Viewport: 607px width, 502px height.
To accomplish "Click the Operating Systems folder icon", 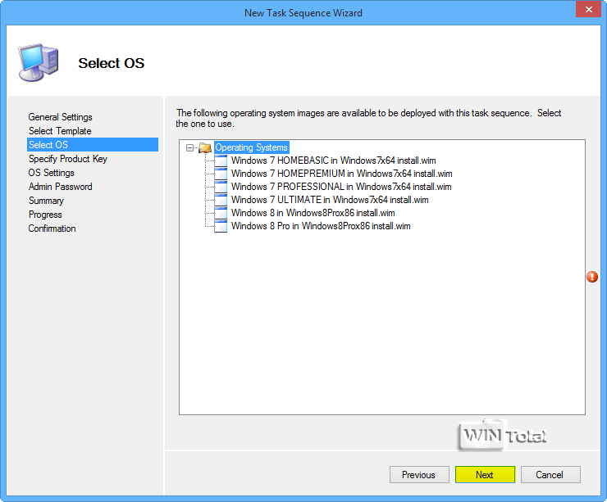I will click(x=205, y=147).
